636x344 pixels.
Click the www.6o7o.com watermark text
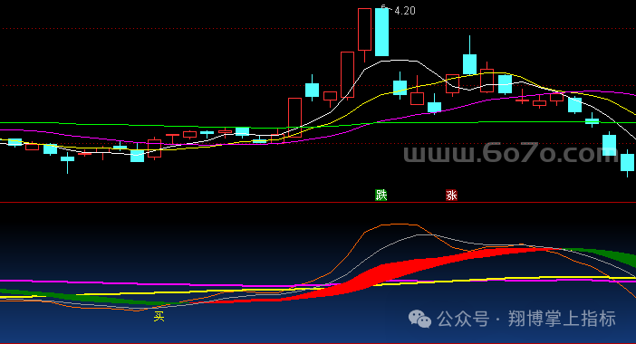[509, 153]
